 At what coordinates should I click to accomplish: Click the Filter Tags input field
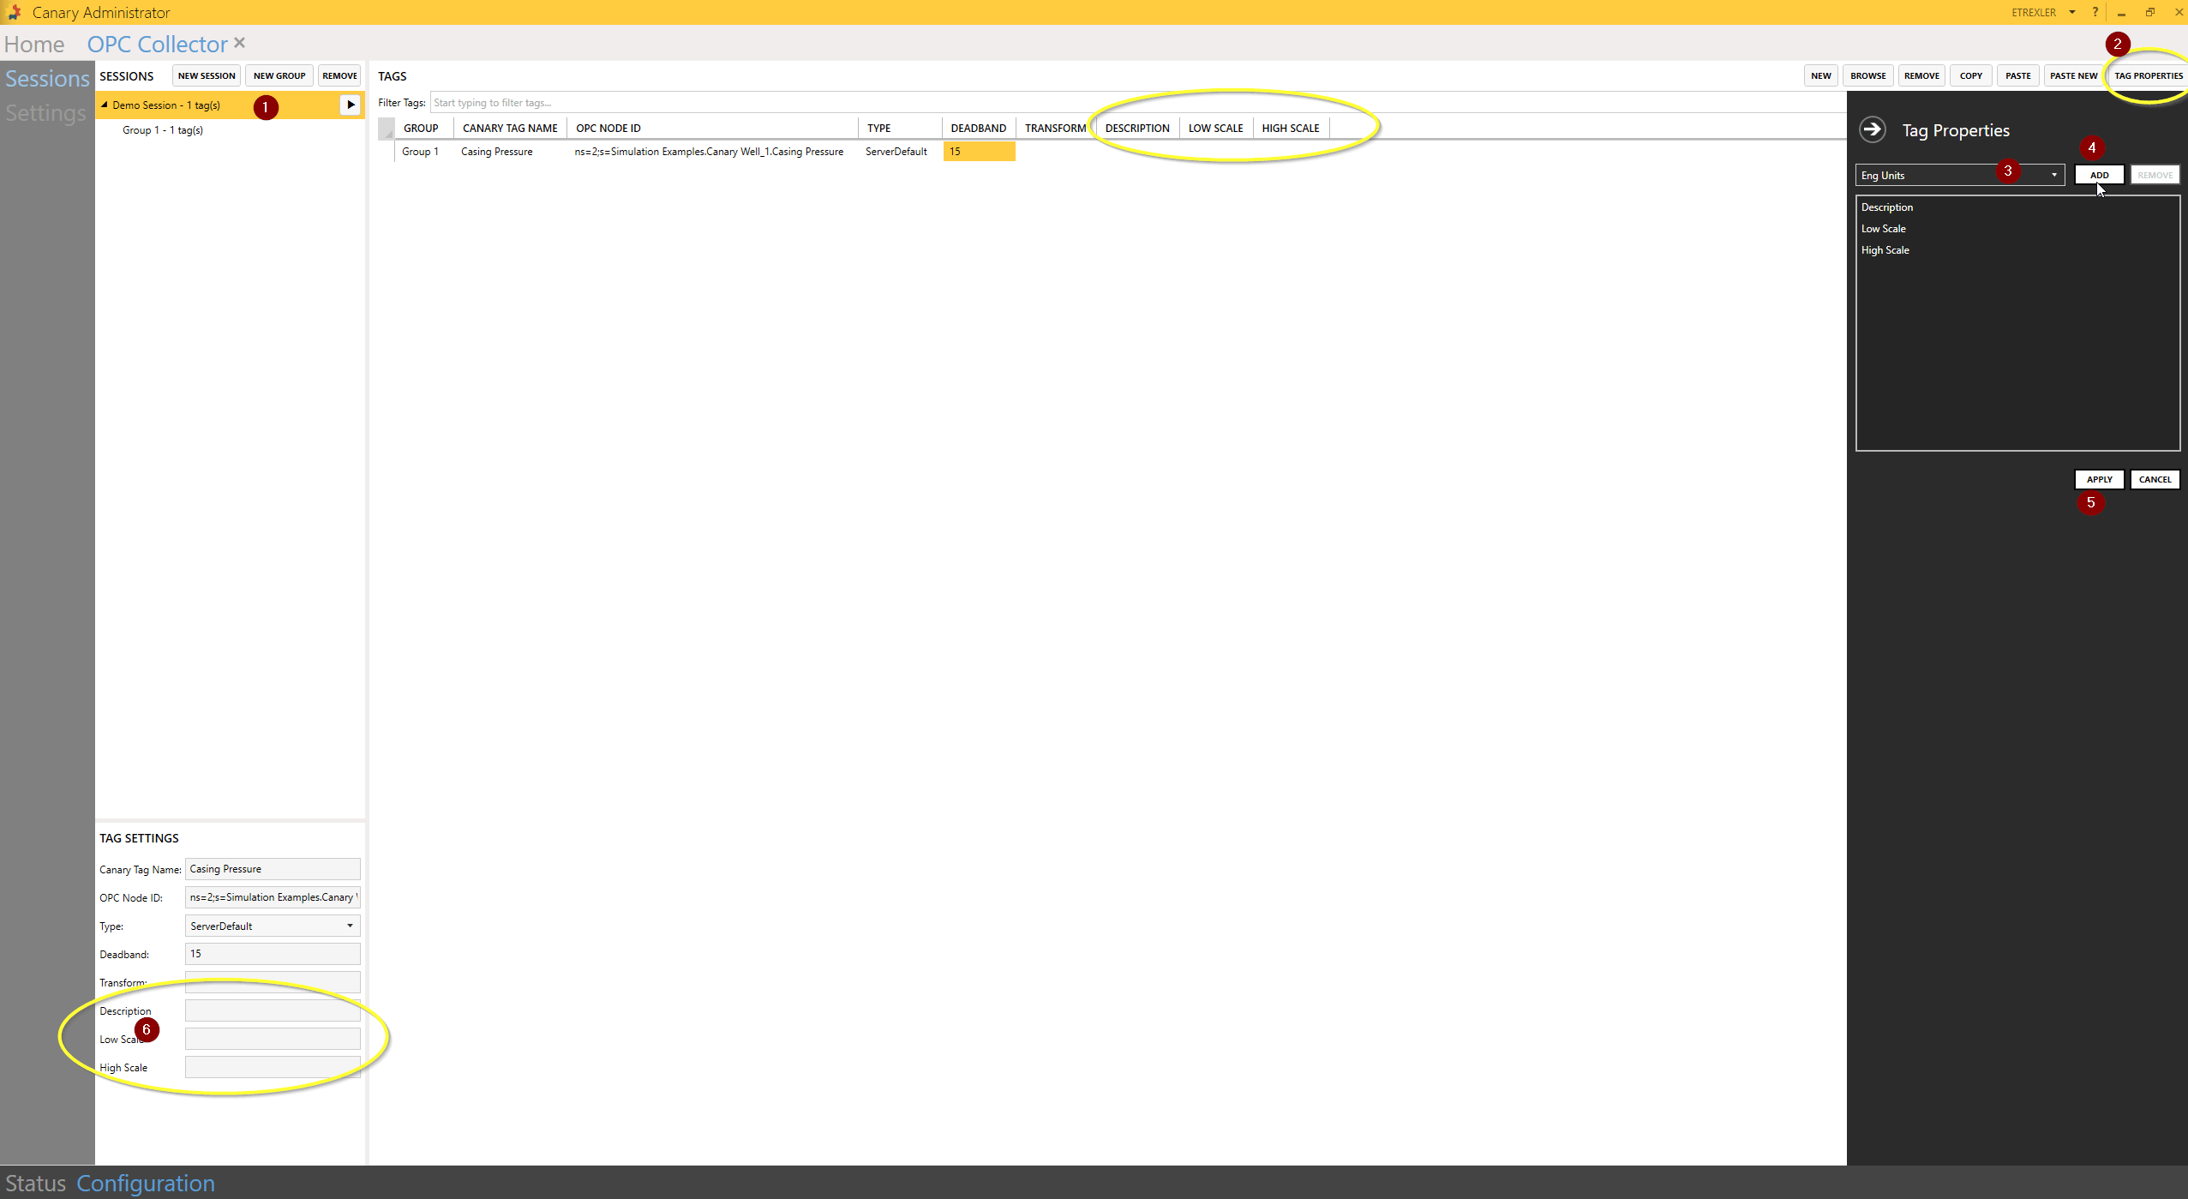coord(686,102)
